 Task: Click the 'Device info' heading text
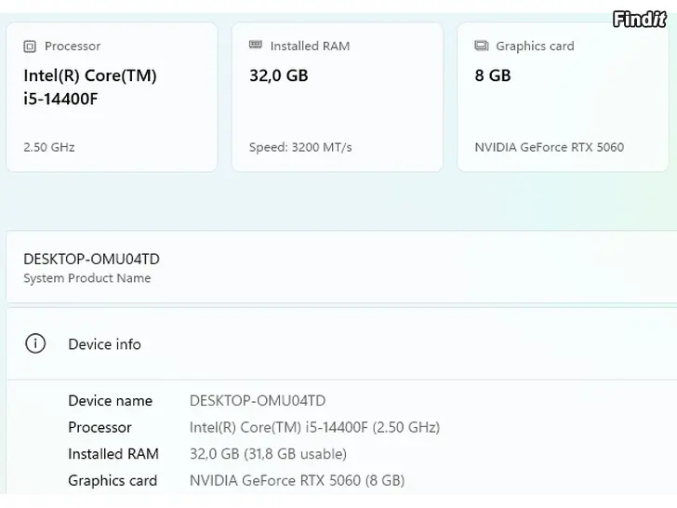click(x=104, y=344)
